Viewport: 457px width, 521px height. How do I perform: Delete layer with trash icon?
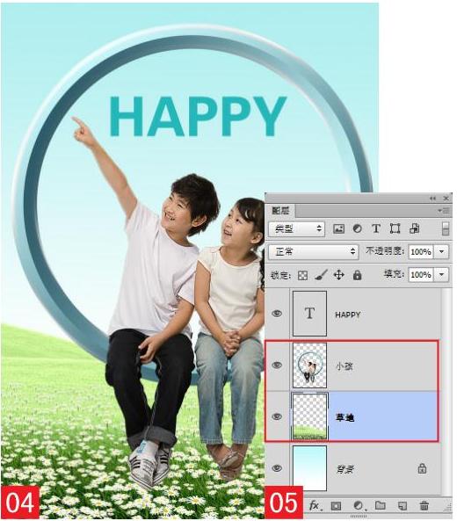point(424,506)
